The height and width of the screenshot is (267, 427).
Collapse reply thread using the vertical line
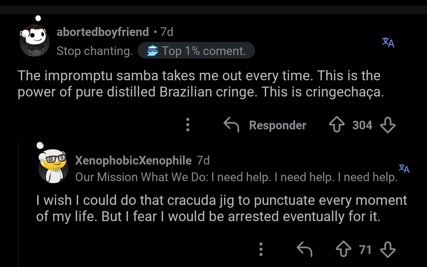point(19,206)
